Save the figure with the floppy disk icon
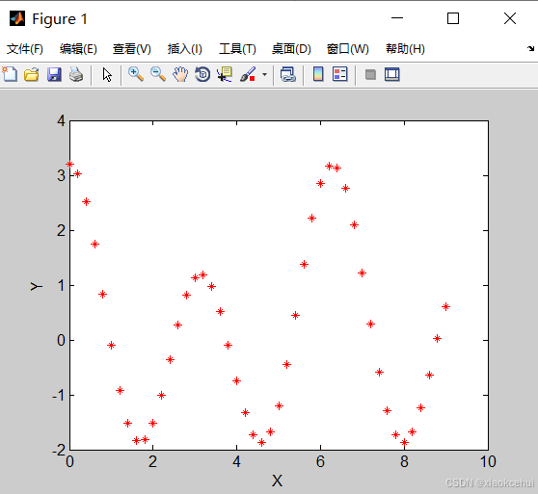 (x=54, y=74)
